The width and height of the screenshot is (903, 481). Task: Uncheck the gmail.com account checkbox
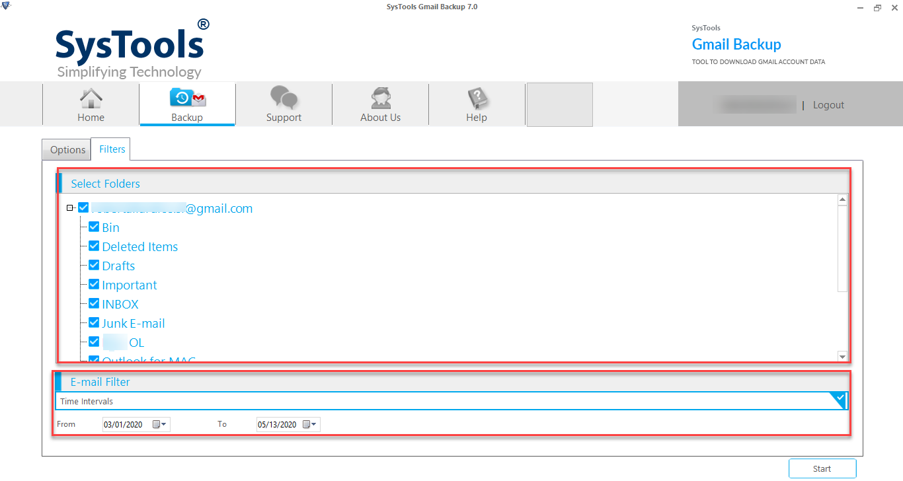click(x=83, y=208)
